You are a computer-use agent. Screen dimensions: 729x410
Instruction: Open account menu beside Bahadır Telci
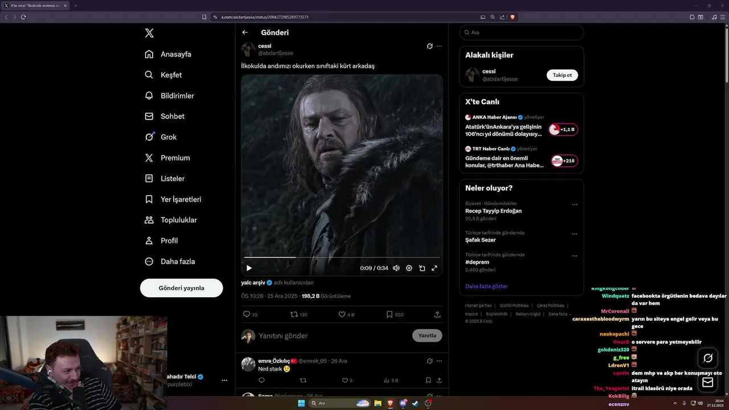tap(224, 380)
